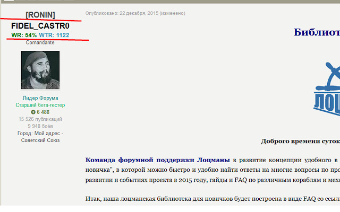This screenshot has height=212, width=340.
Task: Open Команда форумной поддержки Лоцманы link
Action: [x=157, y=160]
